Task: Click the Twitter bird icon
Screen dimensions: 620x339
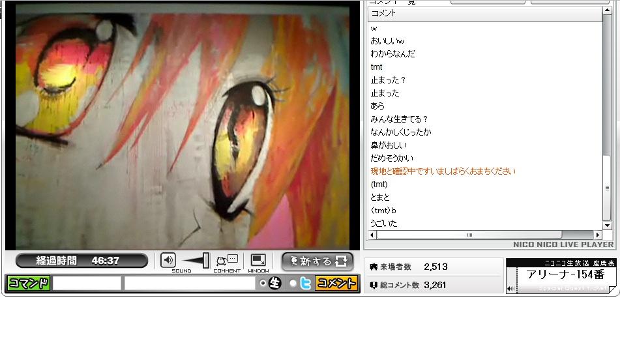Action: (x=305, y=283)
